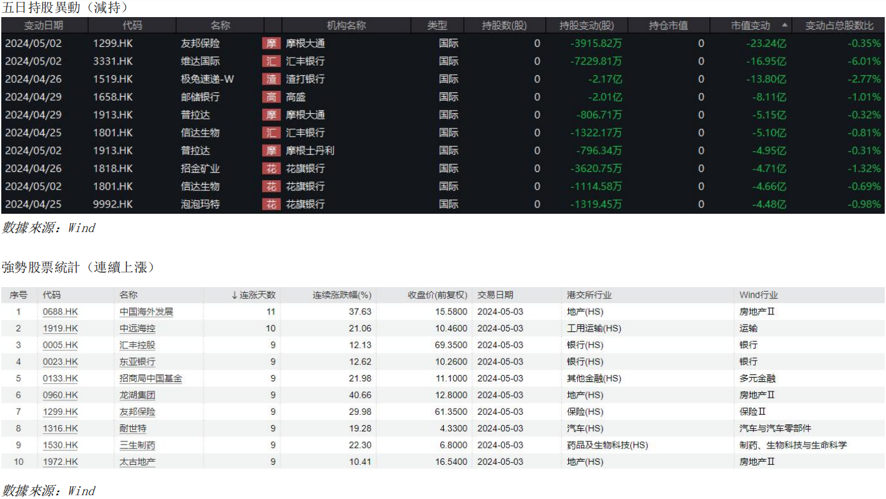
Task: Click the 69.3500 closing price cell
Action: [x=451, y=345]
